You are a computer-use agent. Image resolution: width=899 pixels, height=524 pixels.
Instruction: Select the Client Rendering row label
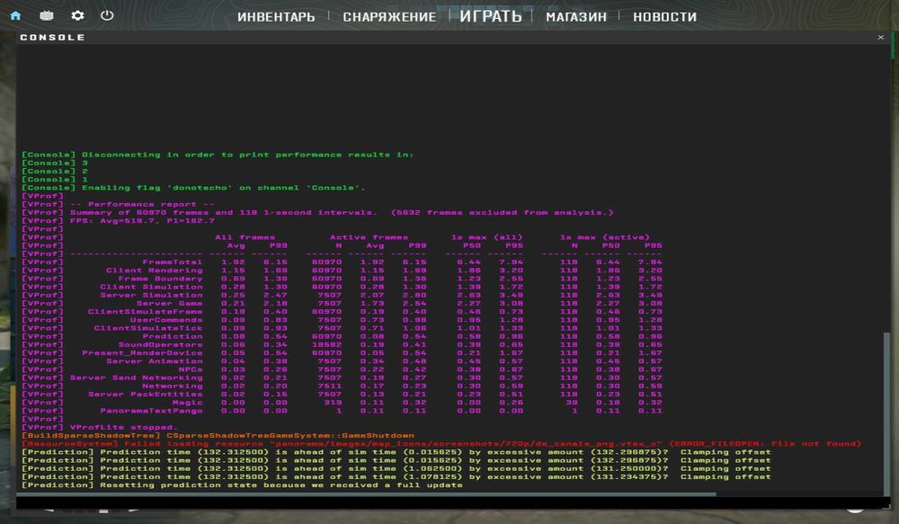pos(155,270)
